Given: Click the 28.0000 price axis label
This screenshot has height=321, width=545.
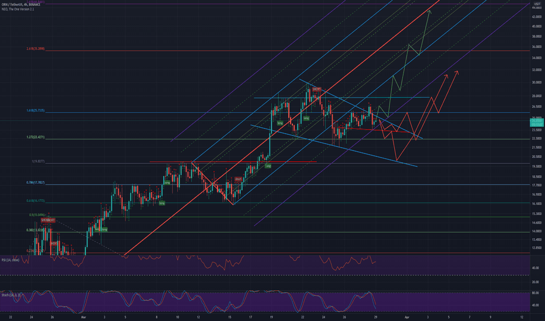Looking at the screenshot, I should [x=537, y=96].
